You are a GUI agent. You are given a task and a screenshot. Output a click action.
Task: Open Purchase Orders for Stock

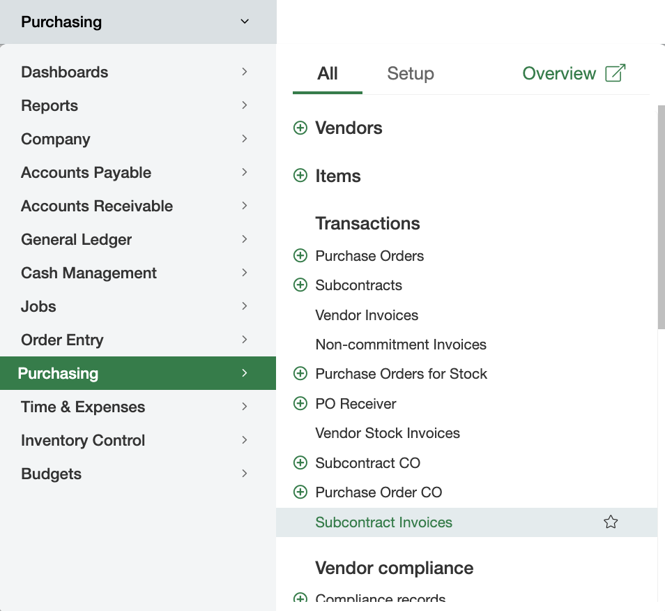[x=402, y=374]
